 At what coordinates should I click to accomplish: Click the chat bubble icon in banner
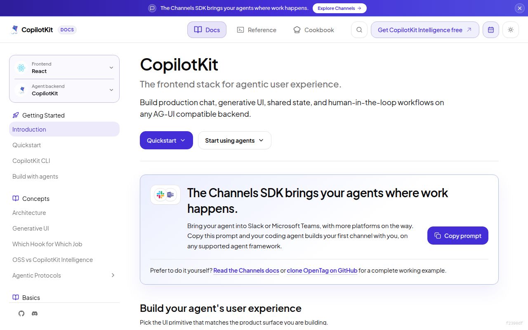pyautogui.click(x=152, y=8)
